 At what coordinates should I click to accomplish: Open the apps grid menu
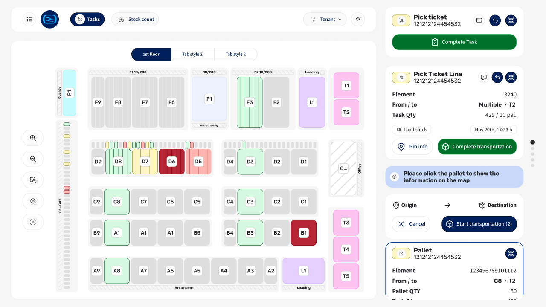pos(29,19)
